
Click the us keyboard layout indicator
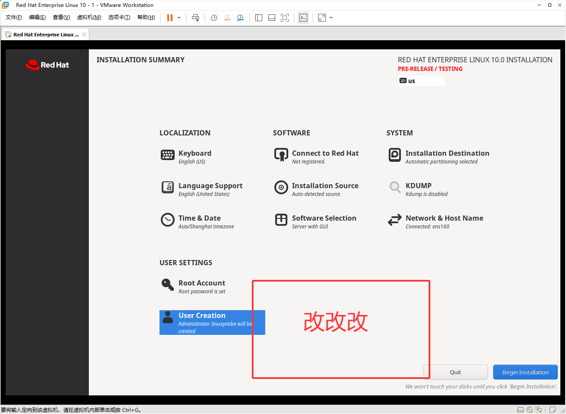point(421,81)
